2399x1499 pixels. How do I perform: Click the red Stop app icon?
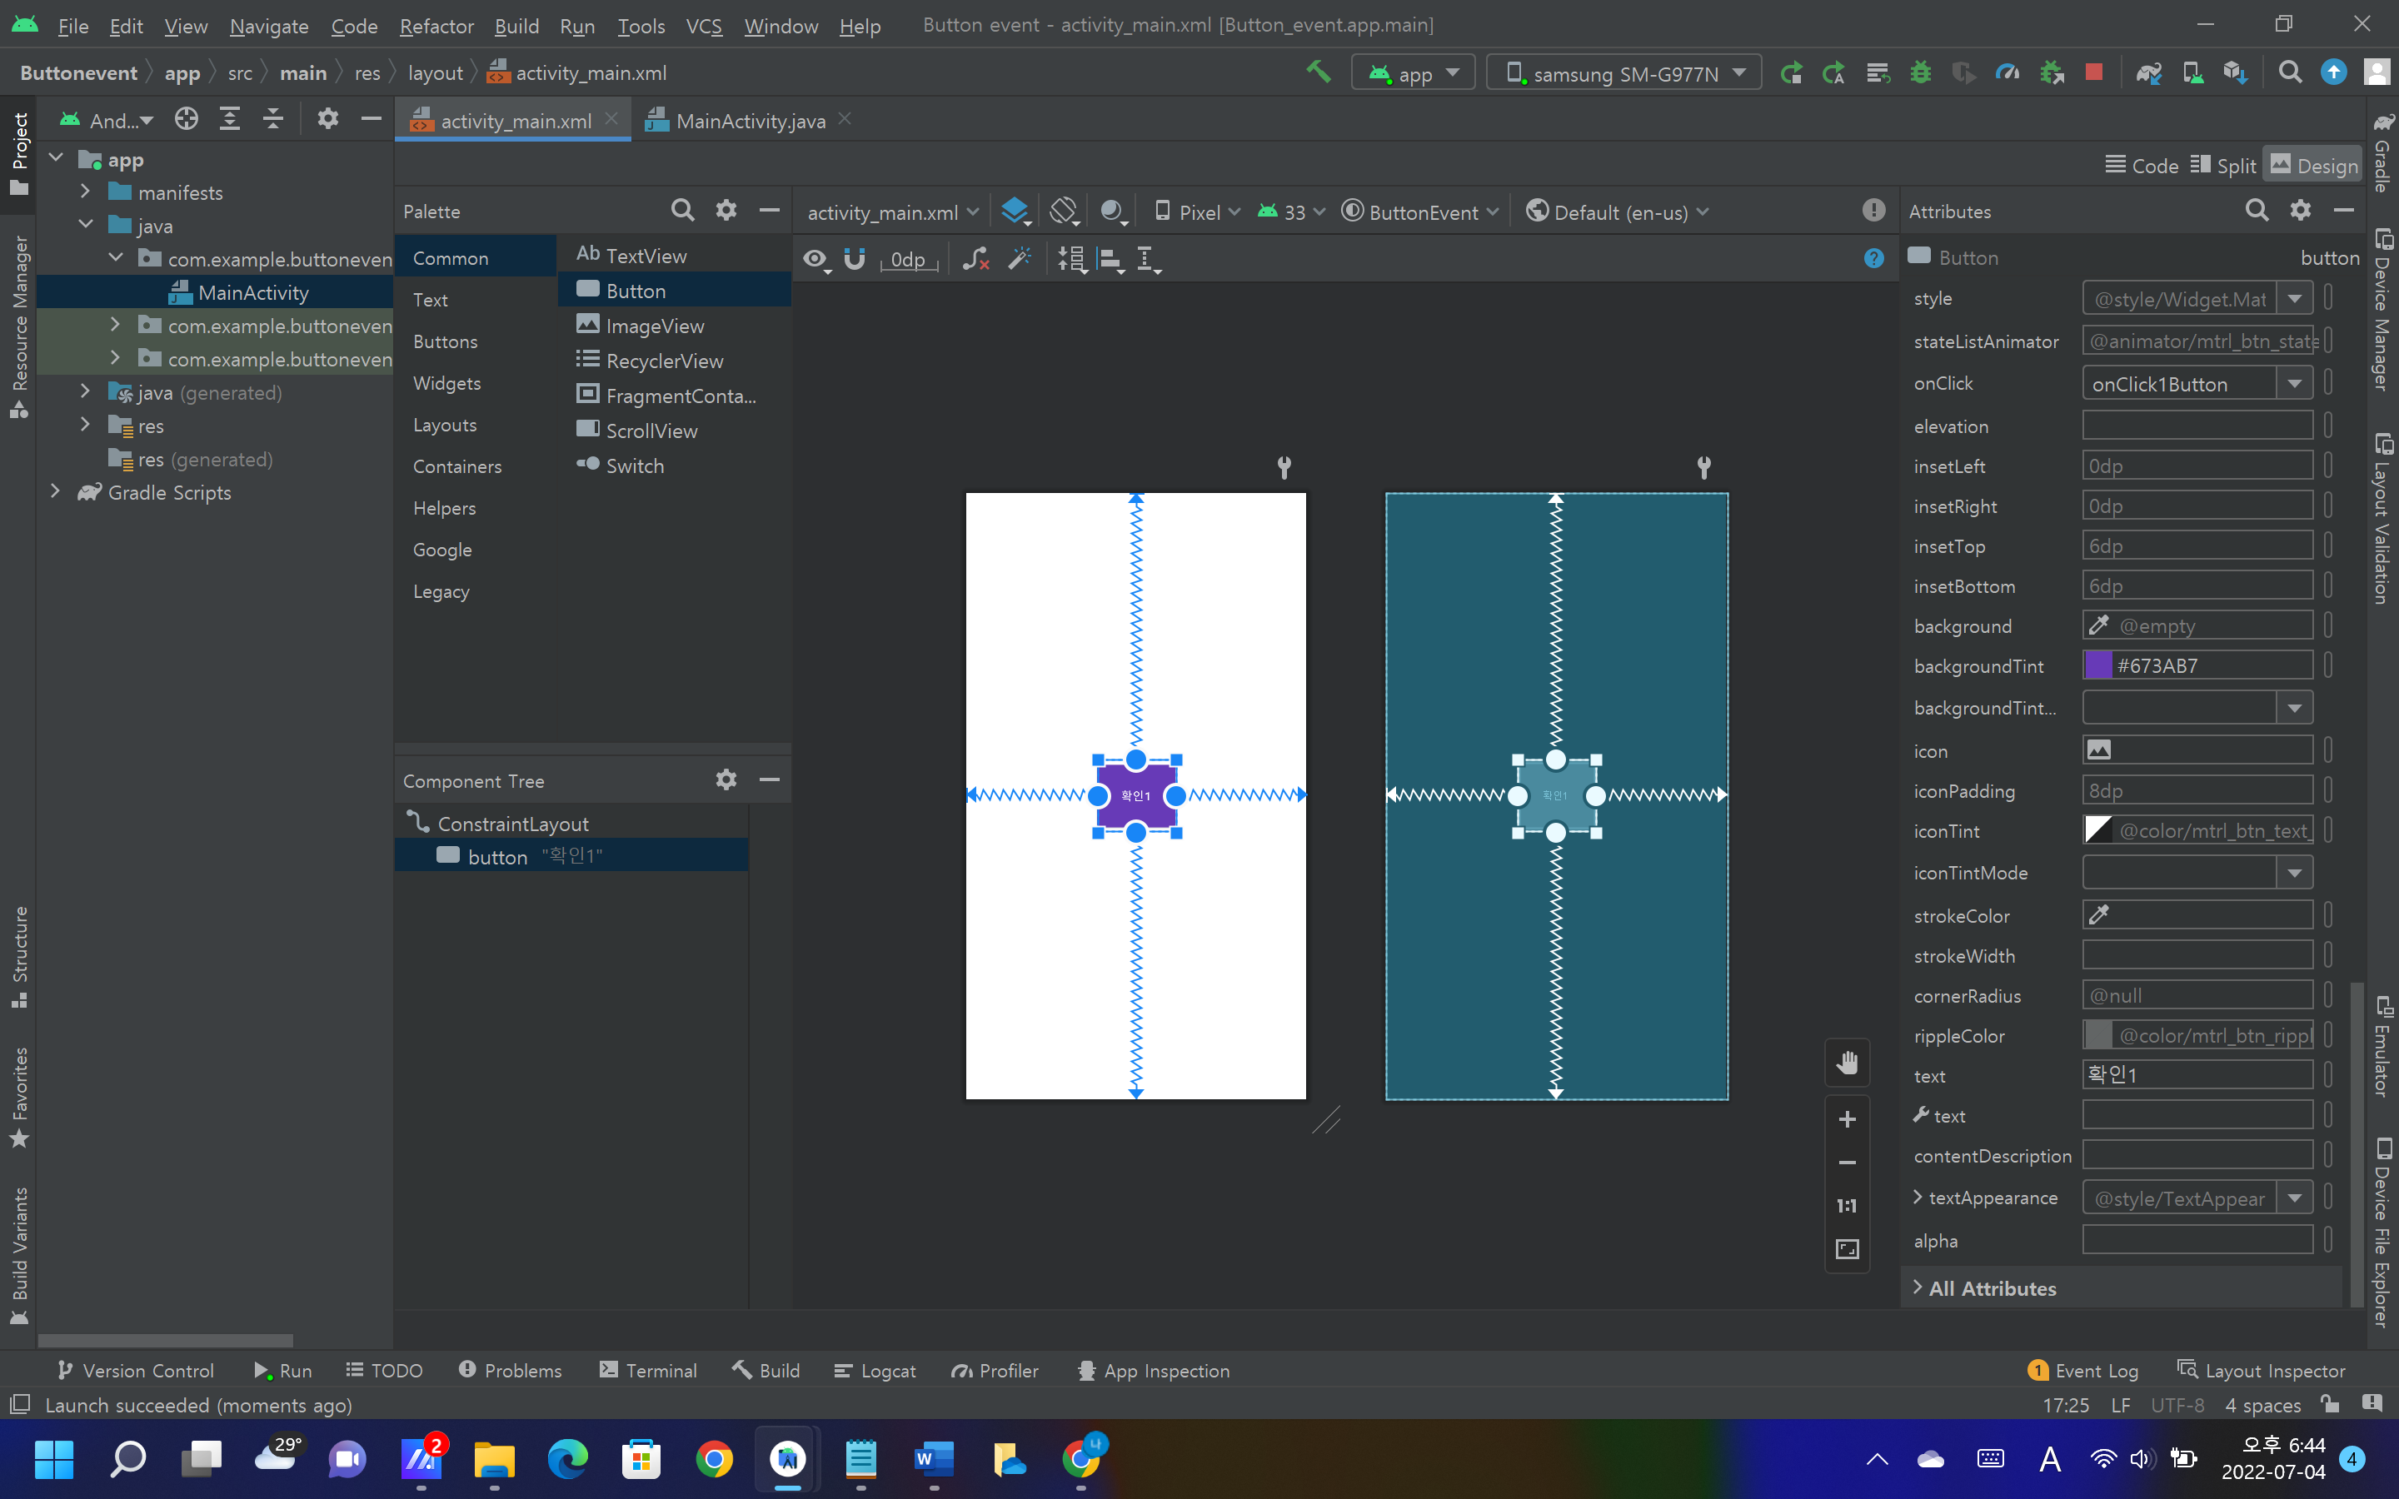tap(2092, 72)
